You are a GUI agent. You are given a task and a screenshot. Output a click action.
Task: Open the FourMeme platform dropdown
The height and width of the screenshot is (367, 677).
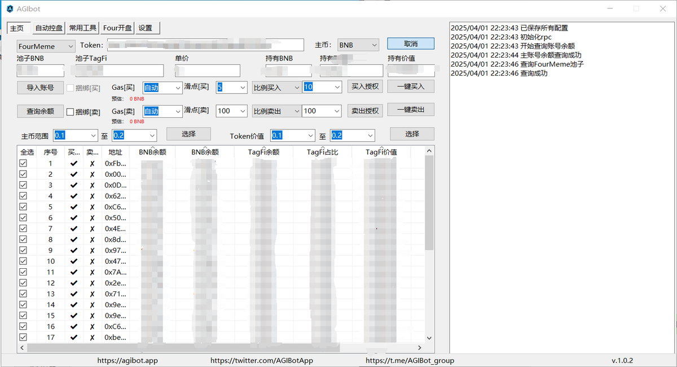(x=46, y=46)
